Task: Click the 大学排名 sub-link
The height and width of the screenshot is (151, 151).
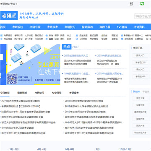Action: coord(29,36)
